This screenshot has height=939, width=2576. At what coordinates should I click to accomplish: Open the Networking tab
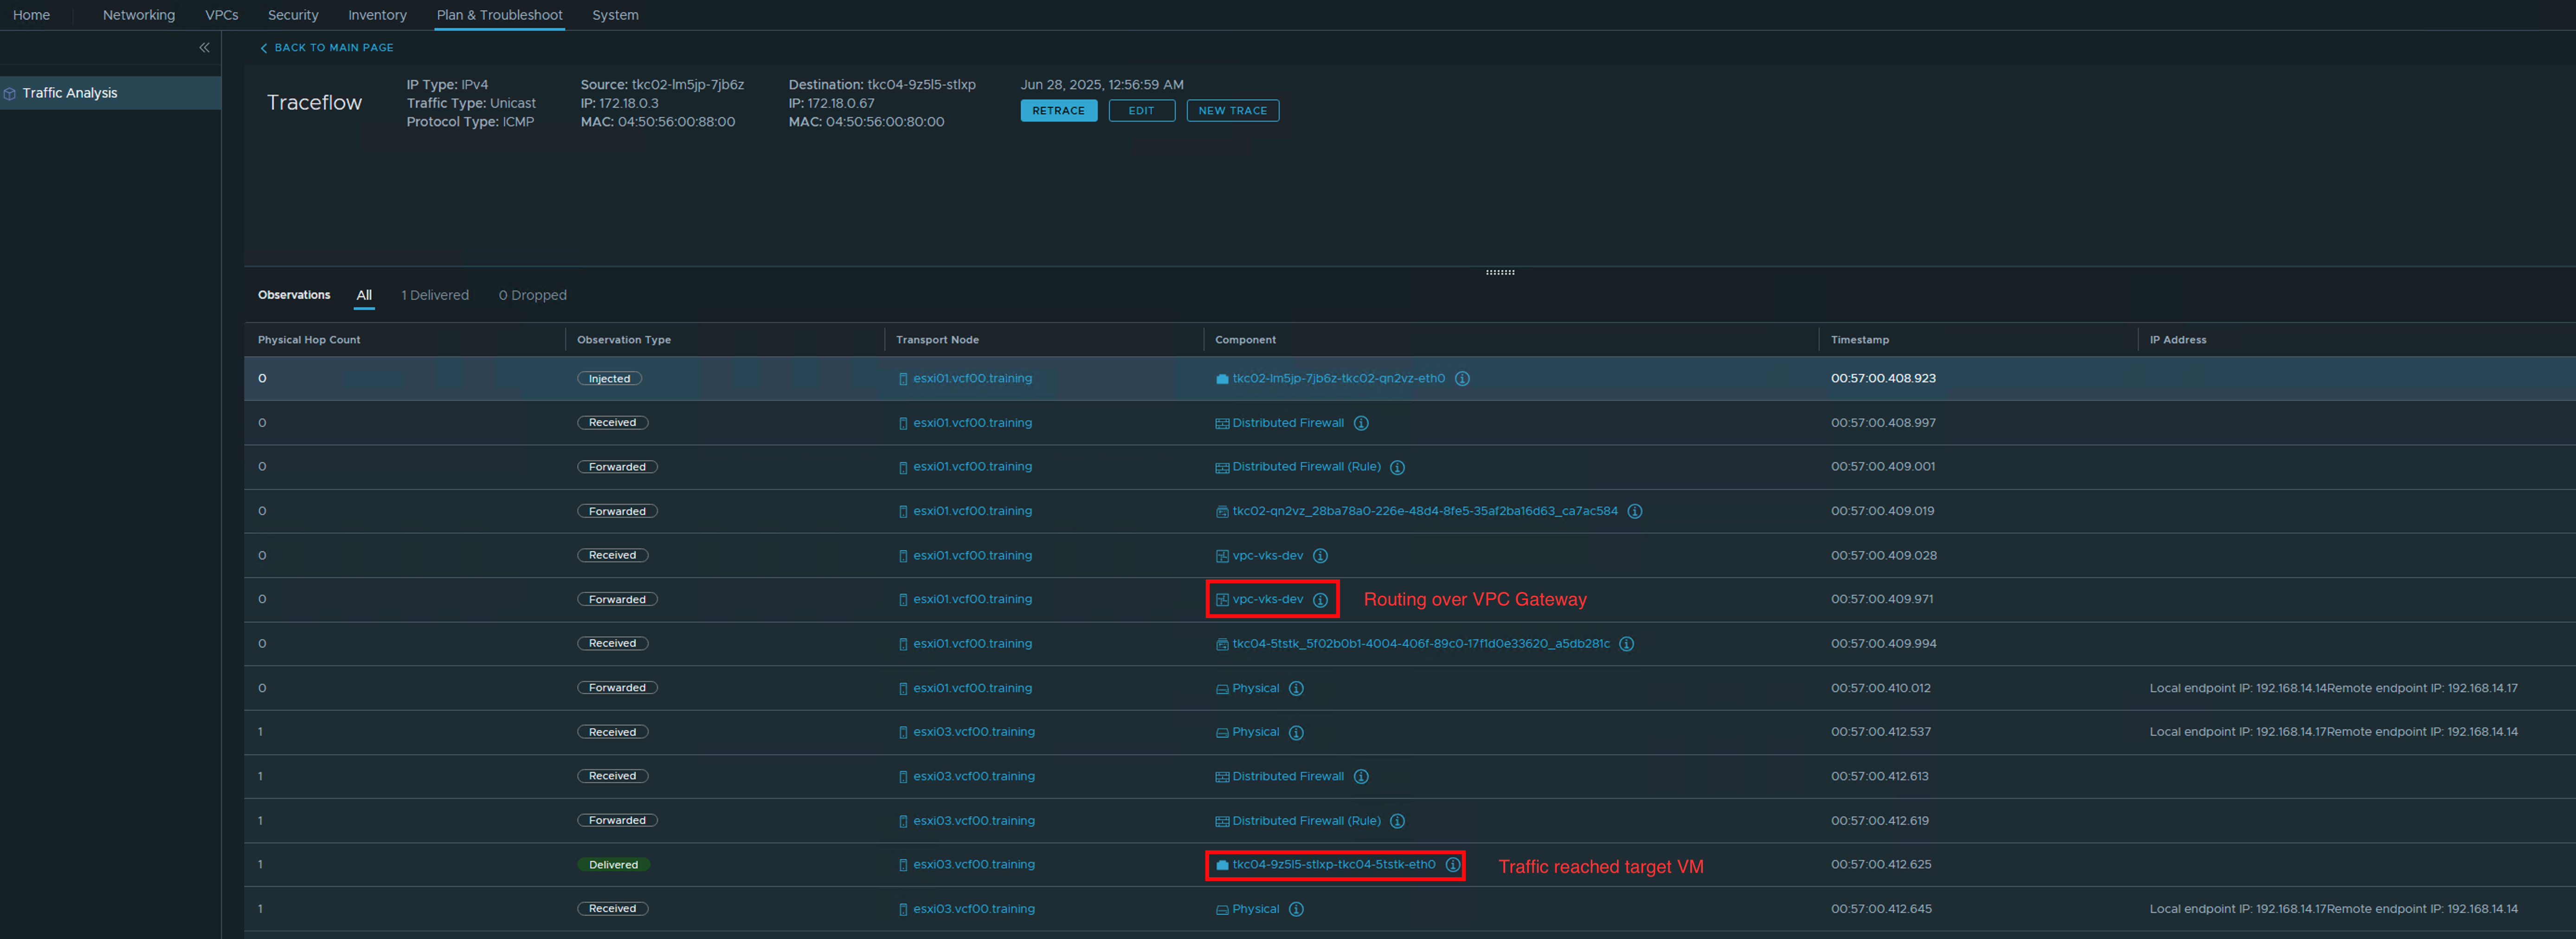[139, 15]
